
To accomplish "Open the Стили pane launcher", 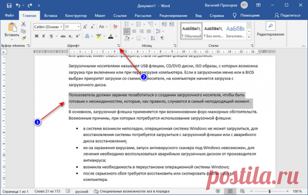I will tap(252, 46).
